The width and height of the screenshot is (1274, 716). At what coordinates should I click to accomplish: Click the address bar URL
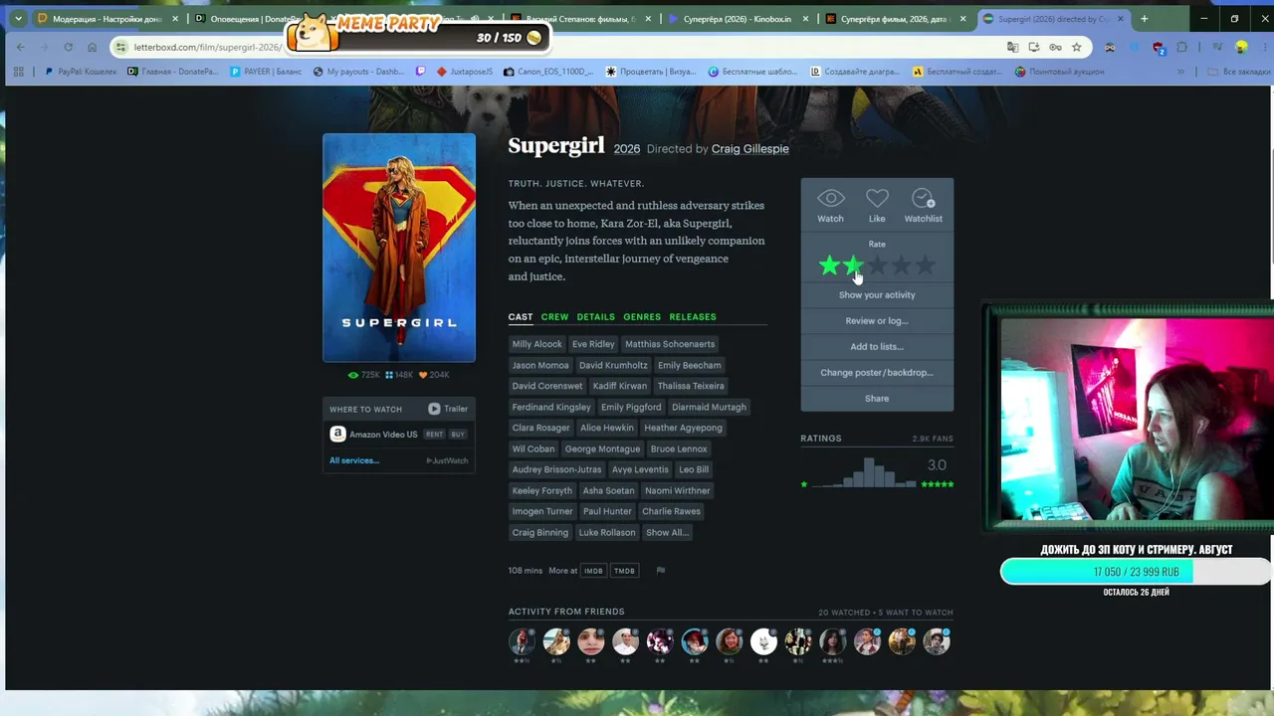pyautogui.click(x=208, y=48)
